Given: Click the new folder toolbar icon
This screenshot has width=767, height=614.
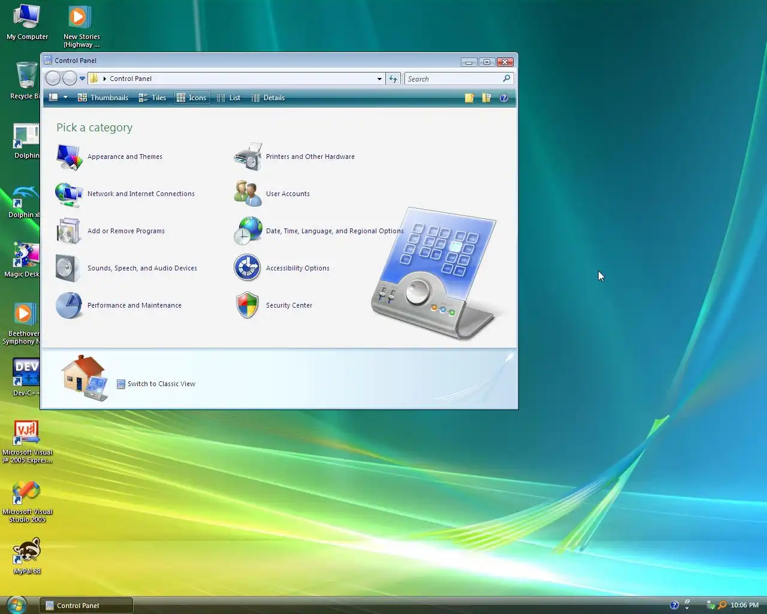Looking at the screenshot, I should point(469,98).
